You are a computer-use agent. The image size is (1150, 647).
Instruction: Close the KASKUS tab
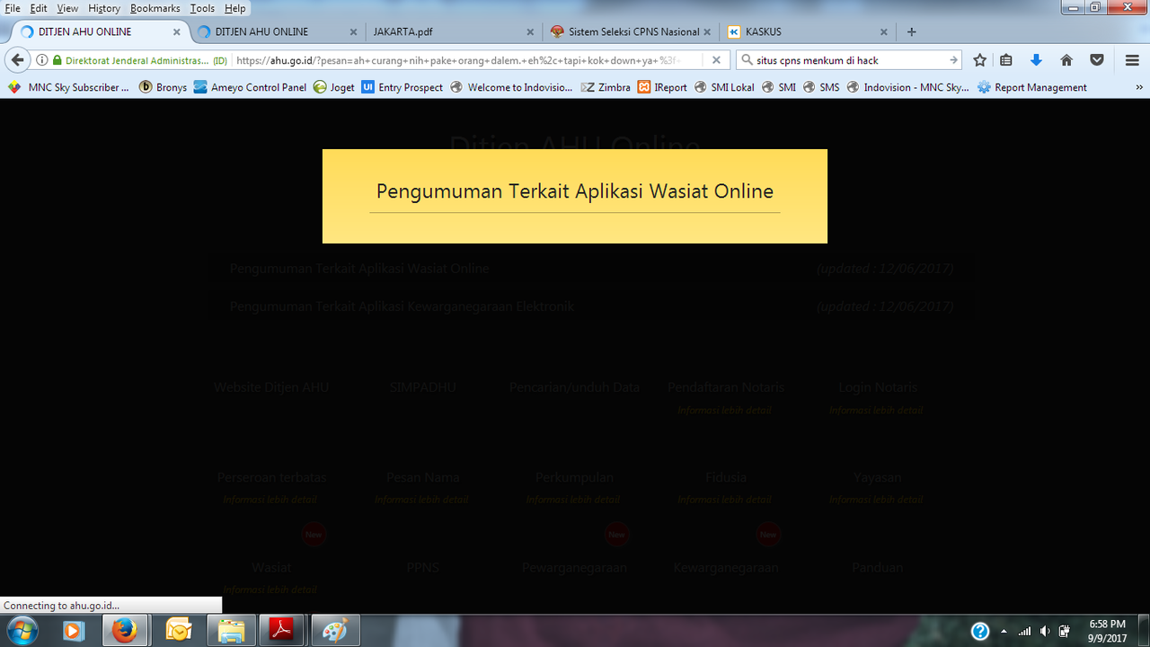[884, 31]
